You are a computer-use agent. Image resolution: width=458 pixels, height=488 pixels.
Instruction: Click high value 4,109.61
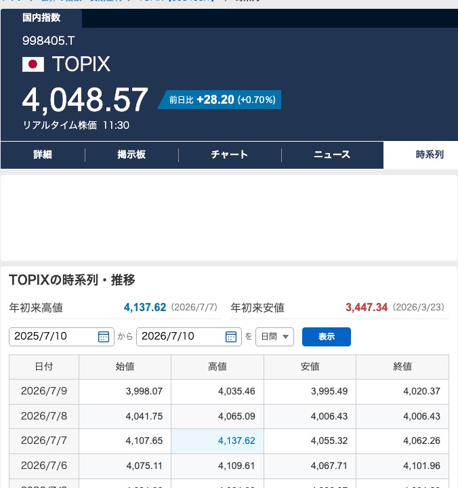(236, 466)
